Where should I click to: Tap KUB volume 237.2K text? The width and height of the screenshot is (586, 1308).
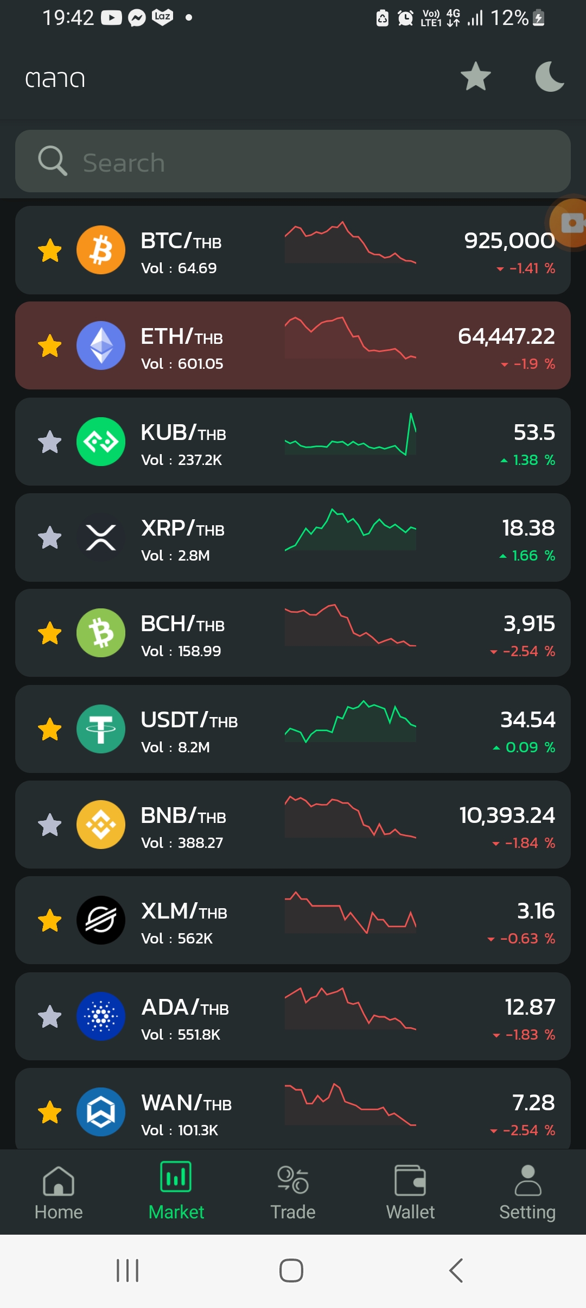181,460
